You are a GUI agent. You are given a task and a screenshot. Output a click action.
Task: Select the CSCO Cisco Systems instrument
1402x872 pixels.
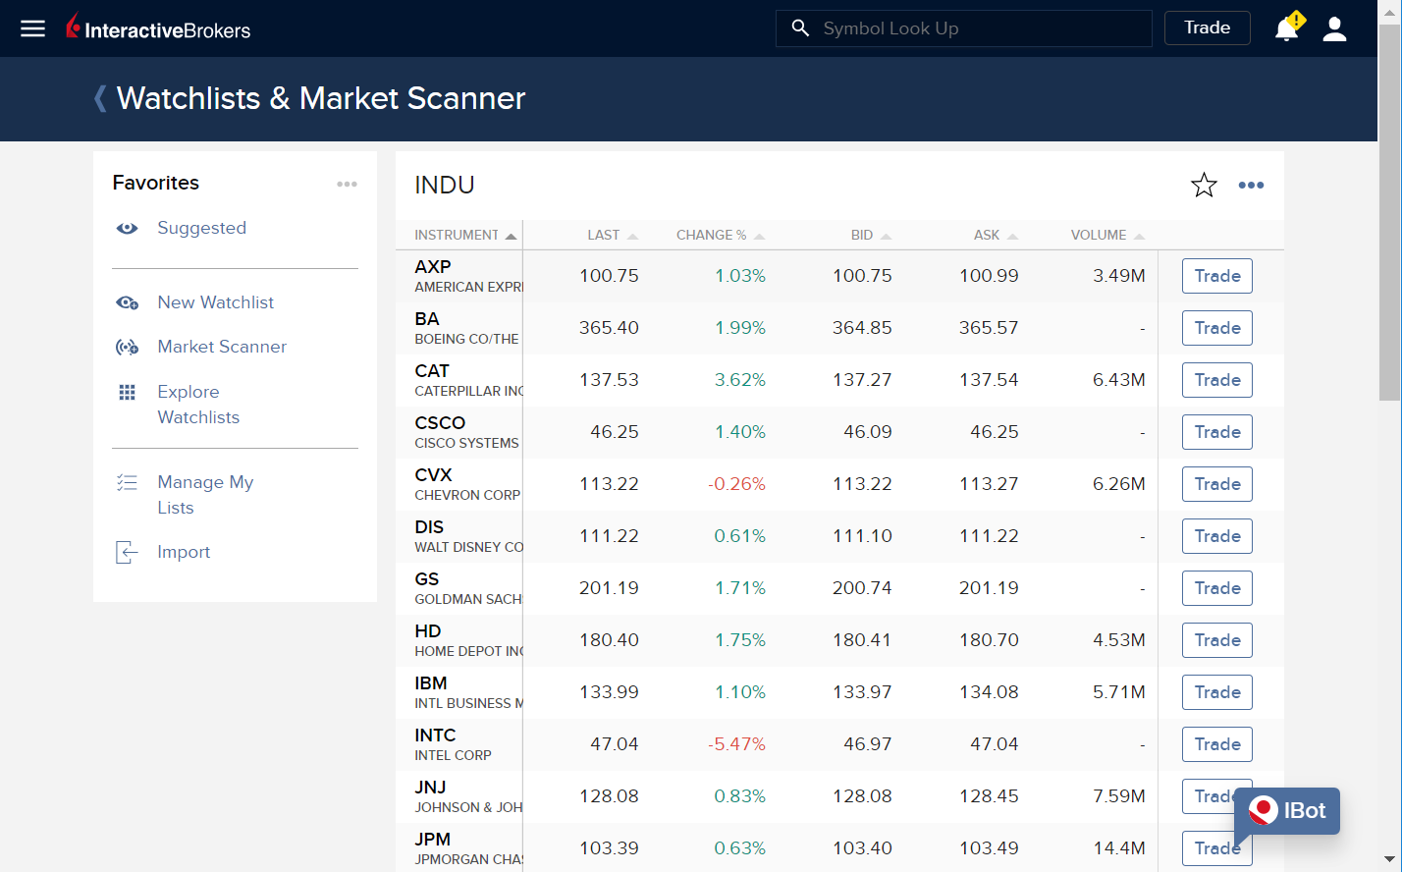tap(467, 432)
